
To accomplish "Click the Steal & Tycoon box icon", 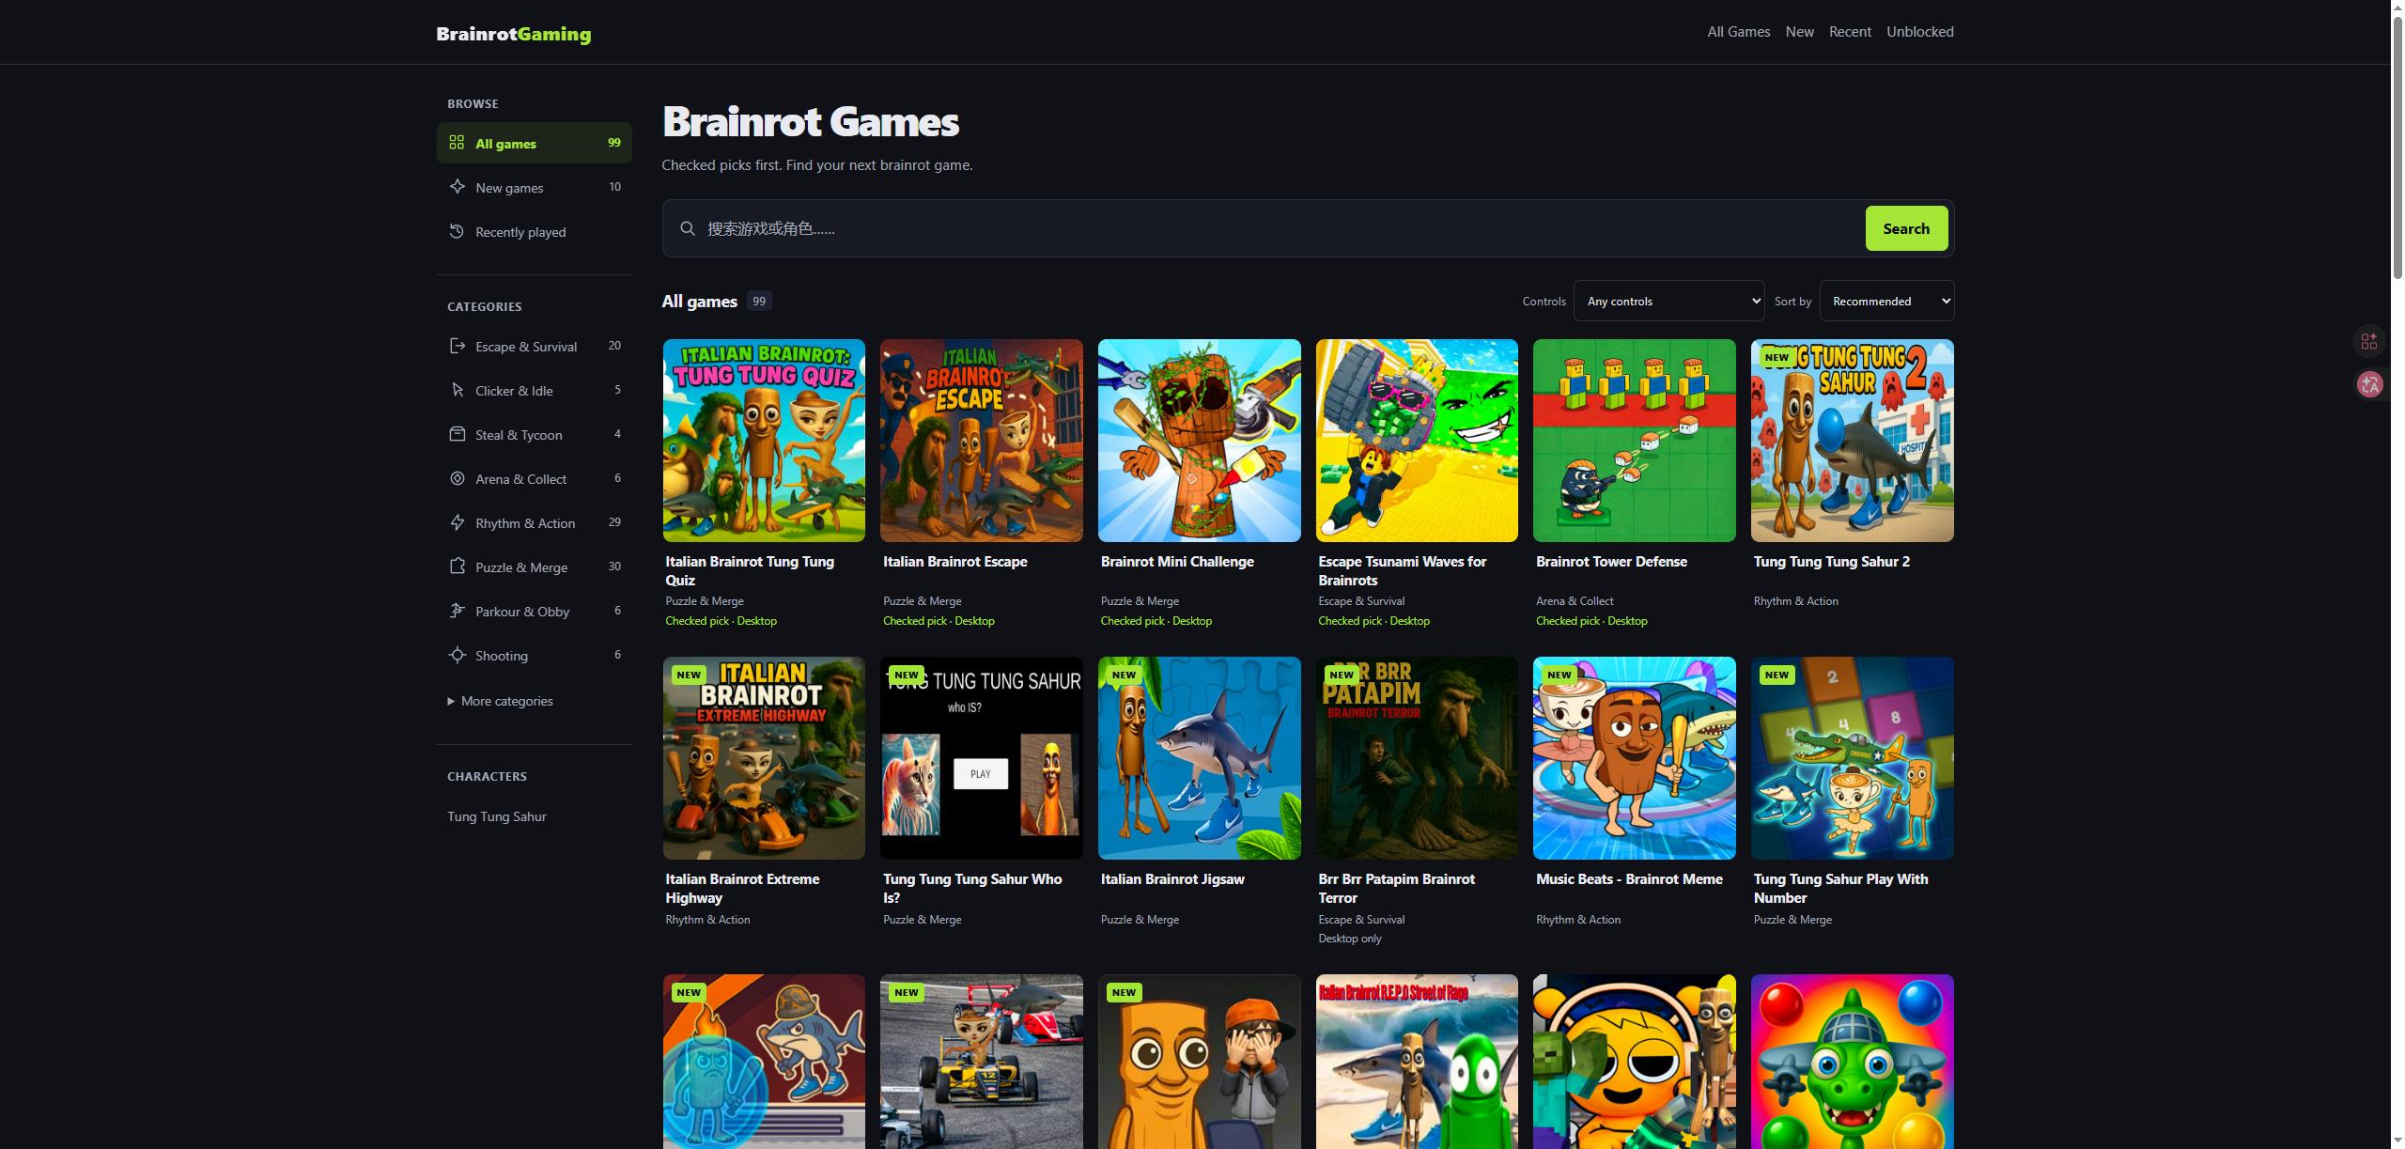I will (457, 434).
